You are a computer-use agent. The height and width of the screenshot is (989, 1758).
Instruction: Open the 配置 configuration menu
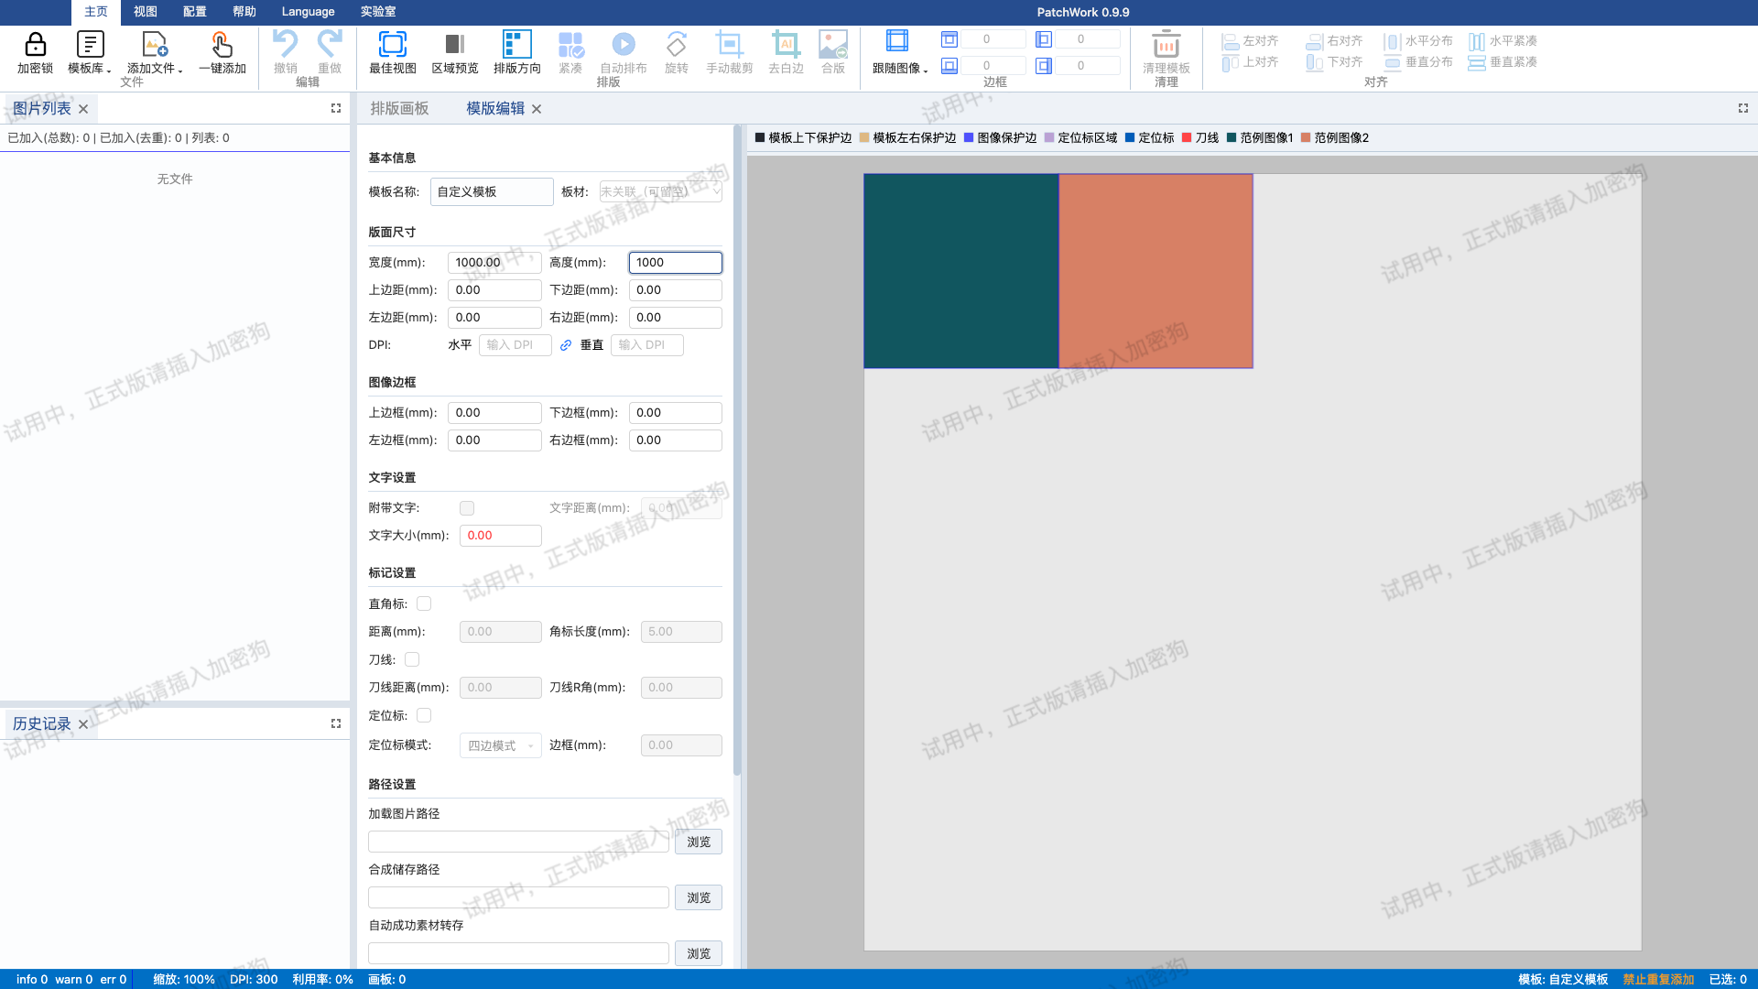(x=194, y=12)
